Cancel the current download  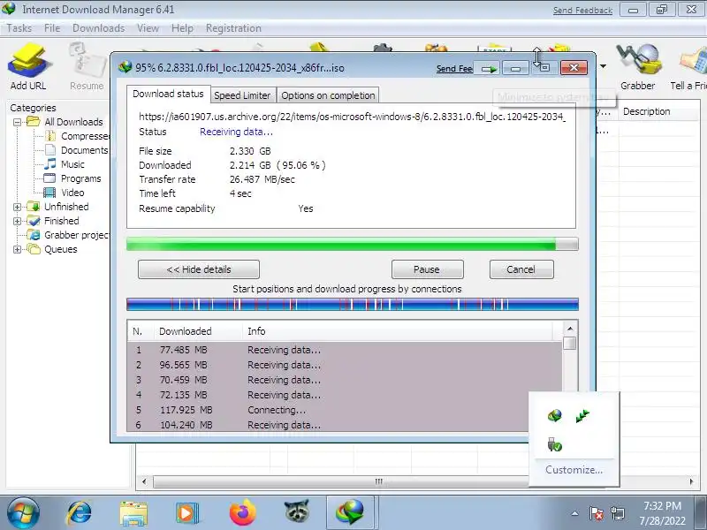521,269
